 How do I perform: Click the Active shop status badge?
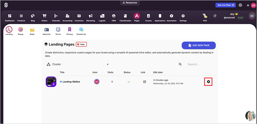(240, 18)
